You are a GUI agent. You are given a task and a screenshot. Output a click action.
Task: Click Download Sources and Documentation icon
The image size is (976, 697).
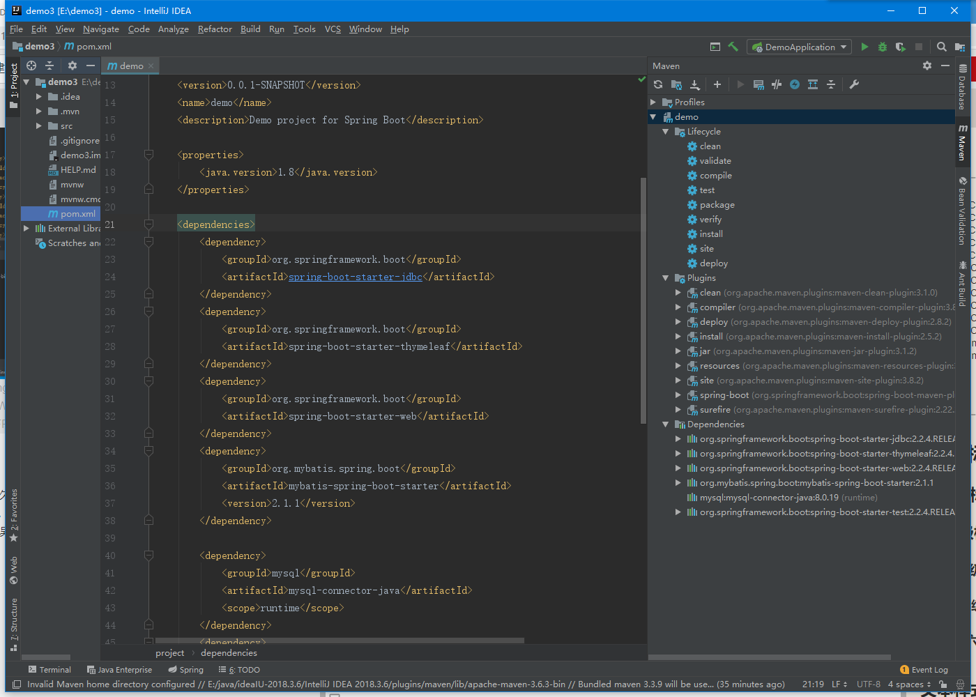pyautogui.click(x=694, y=84)
